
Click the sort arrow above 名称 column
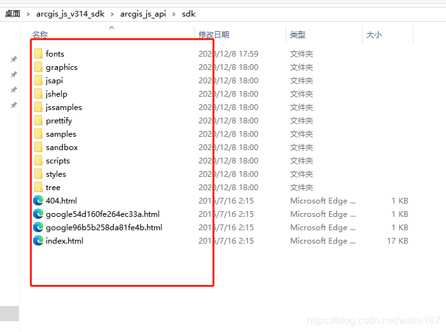112,28
